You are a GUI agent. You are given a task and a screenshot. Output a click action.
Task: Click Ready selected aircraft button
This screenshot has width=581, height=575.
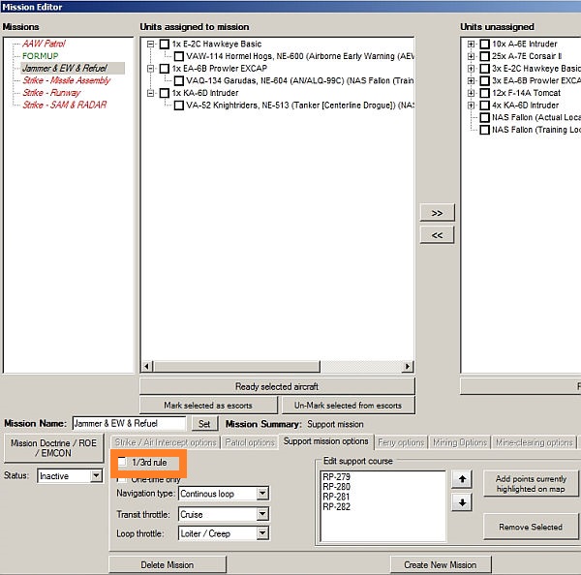[277, 386]
